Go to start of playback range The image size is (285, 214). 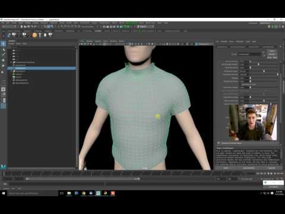(x=258, y=174)
